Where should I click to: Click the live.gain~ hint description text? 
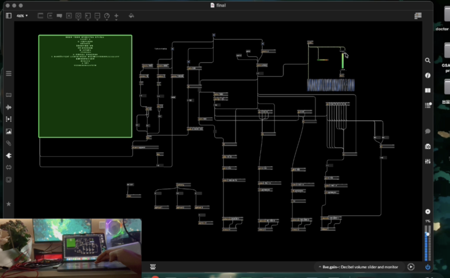pyautogui.click(x=360, y=267)
